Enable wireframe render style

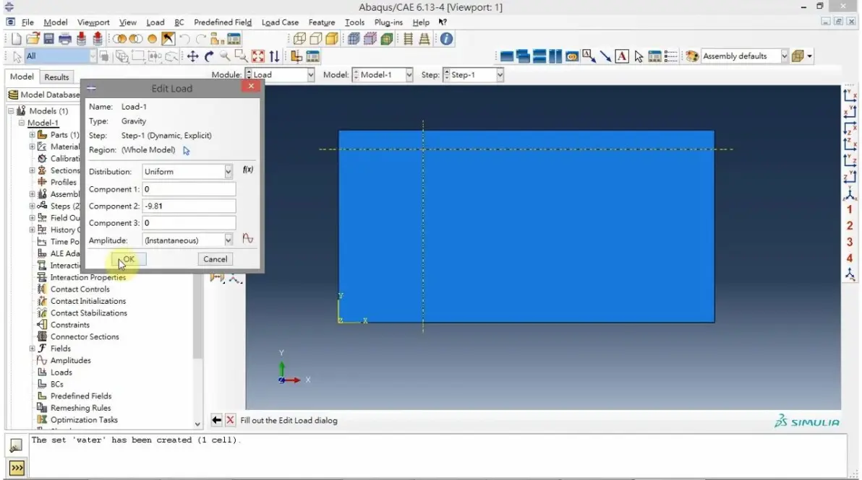point(299,39)
